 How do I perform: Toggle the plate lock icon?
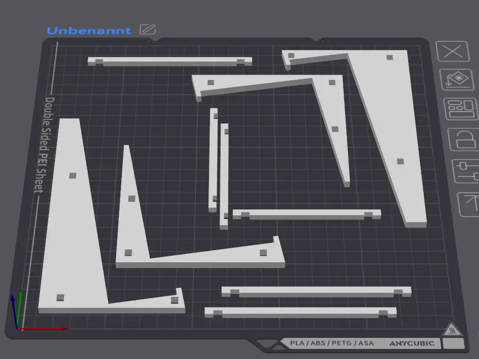464,140
